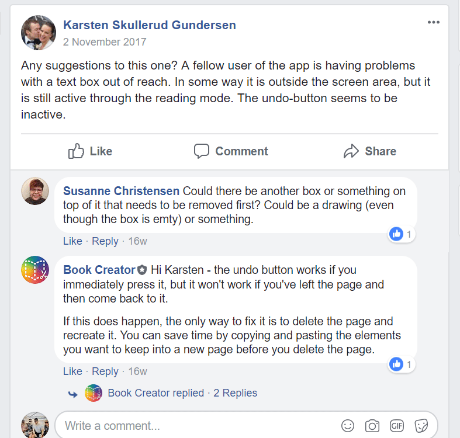This screenshot has width=460, height=438.
Task: Like the Book Creator comment
Action: click(72, 371)
